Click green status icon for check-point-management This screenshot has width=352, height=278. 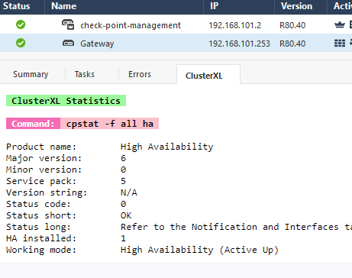[21, 24]
